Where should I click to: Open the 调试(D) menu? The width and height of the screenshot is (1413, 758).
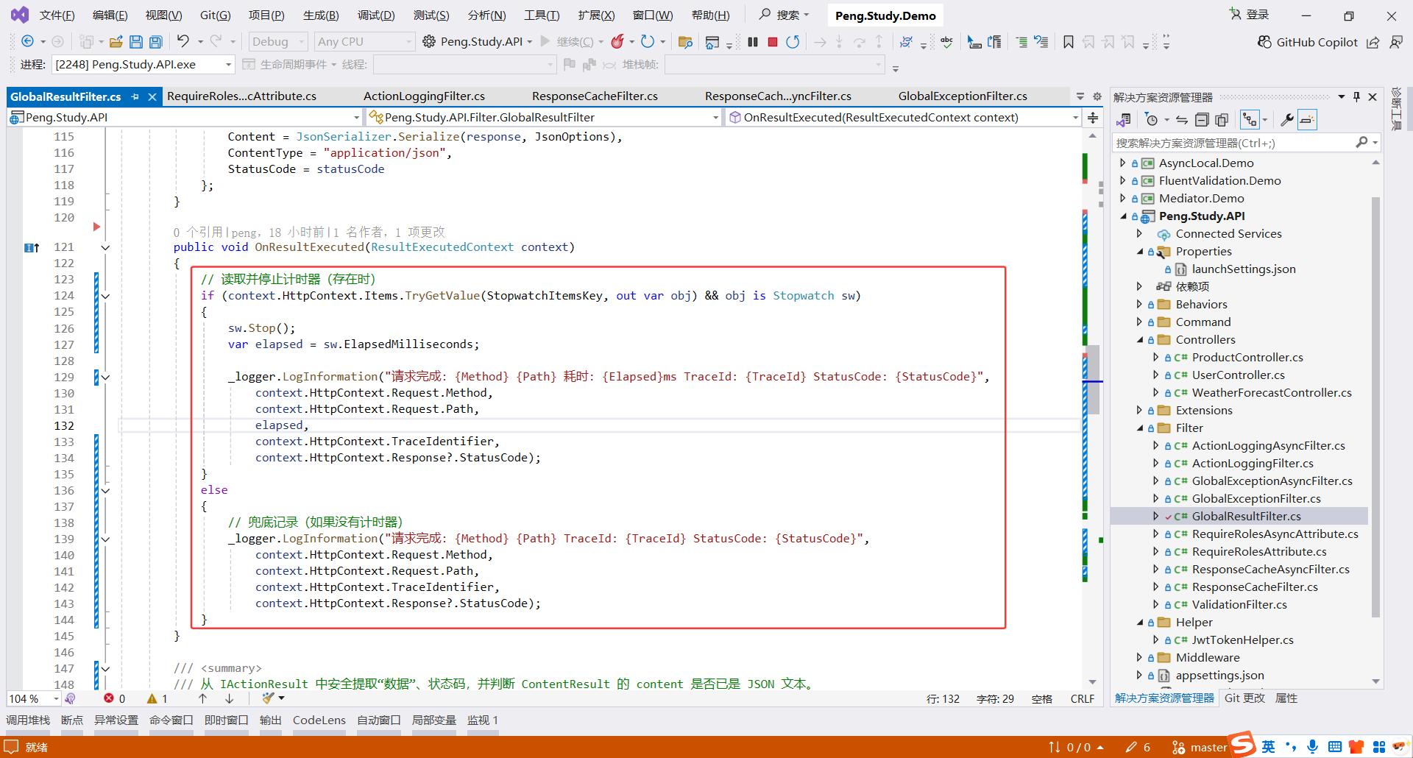click(376, 15)
